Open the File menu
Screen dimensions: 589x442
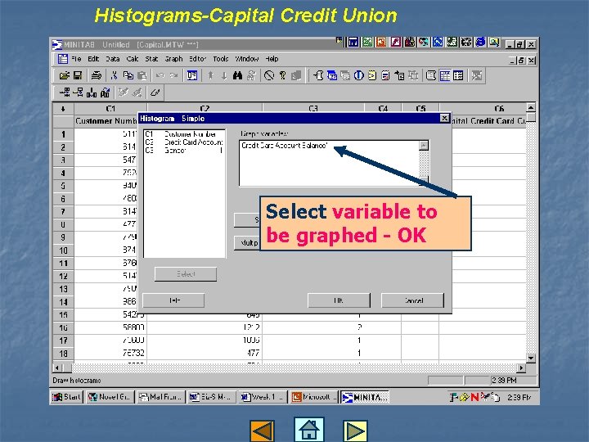click(76, 59)
